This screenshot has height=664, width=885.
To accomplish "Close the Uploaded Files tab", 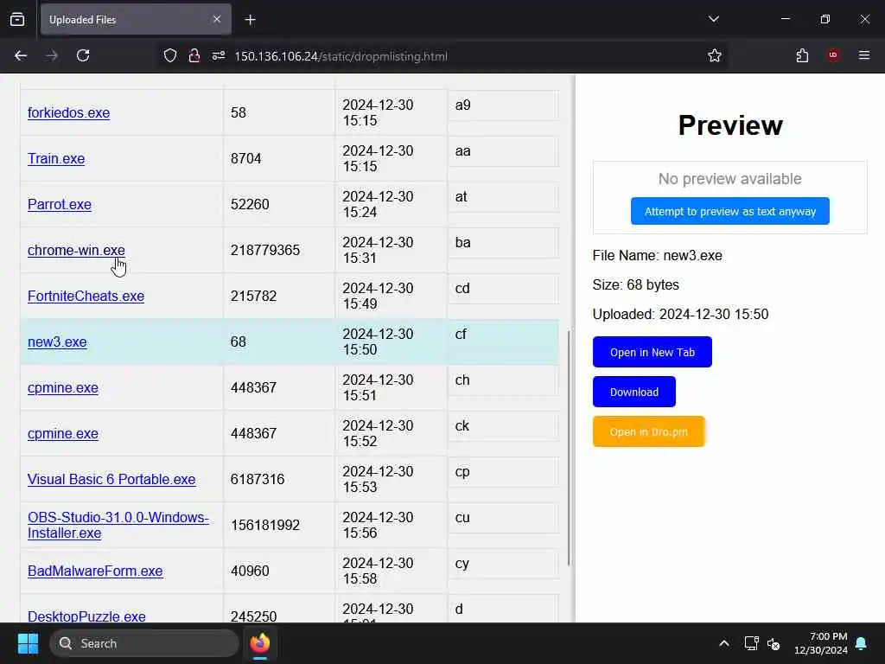I will [x=217, y=19].
